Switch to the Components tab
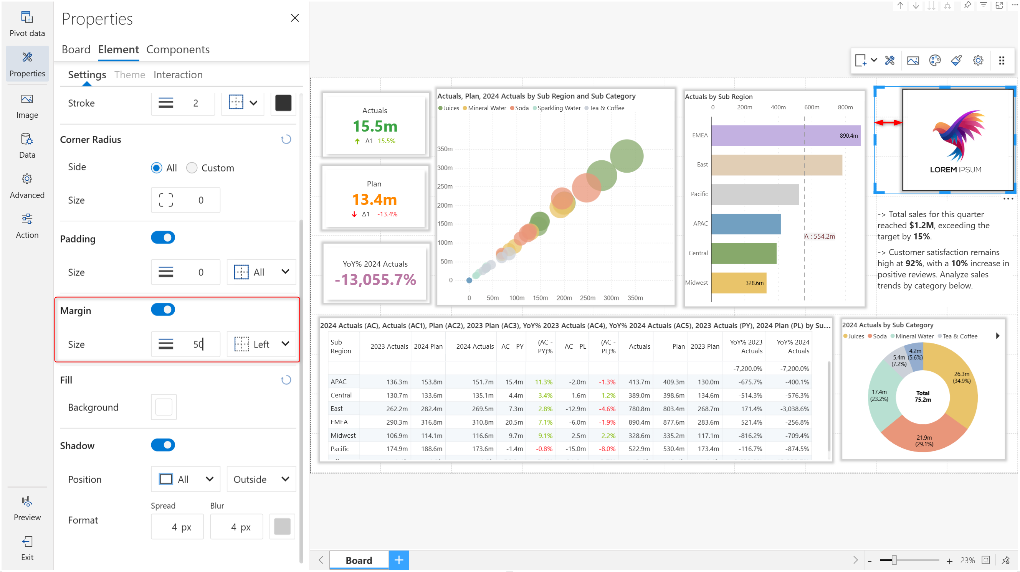The image size is (1020, 572). coord(178,49)
